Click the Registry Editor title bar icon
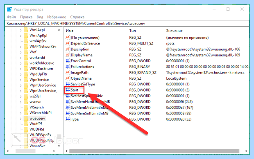Viewport: 254px width, 159px height. click(9, 9)
